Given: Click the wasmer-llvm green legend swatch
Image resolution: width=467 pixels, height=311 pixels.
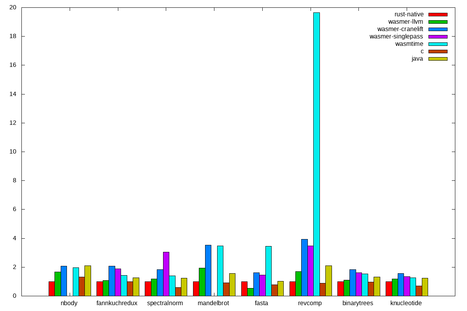Looking at the screenshot, I should [x=438, y=22].
